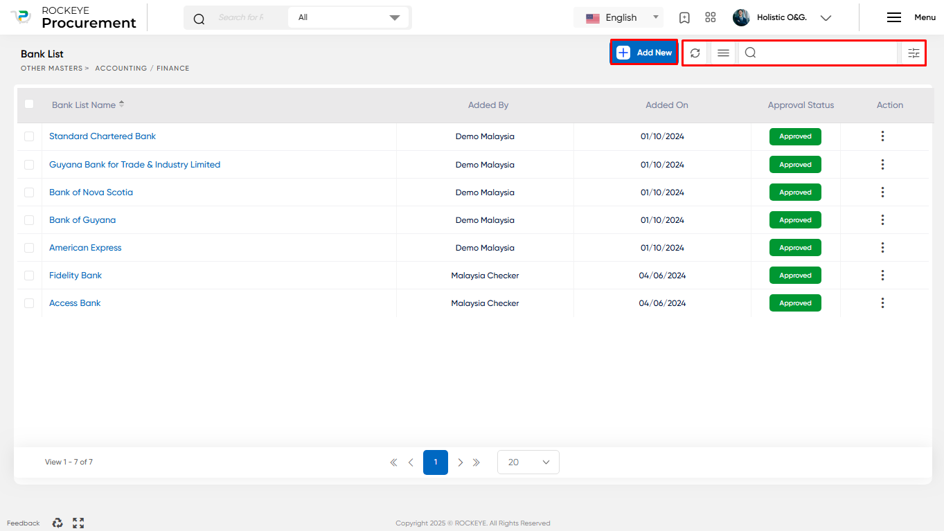Image resolution: width=944 pixels, height=531 pixels.
Task: Open Bank of Guyana link
Action: (x=82, y=220)
